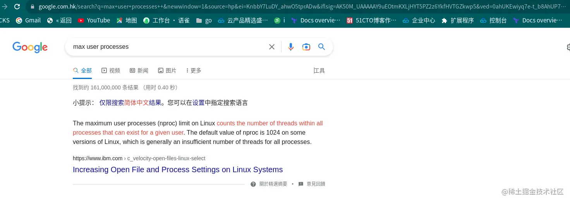Screen dimensions: 570x202
Task: Reload the page with refresh icon
Action: point(17,7)
